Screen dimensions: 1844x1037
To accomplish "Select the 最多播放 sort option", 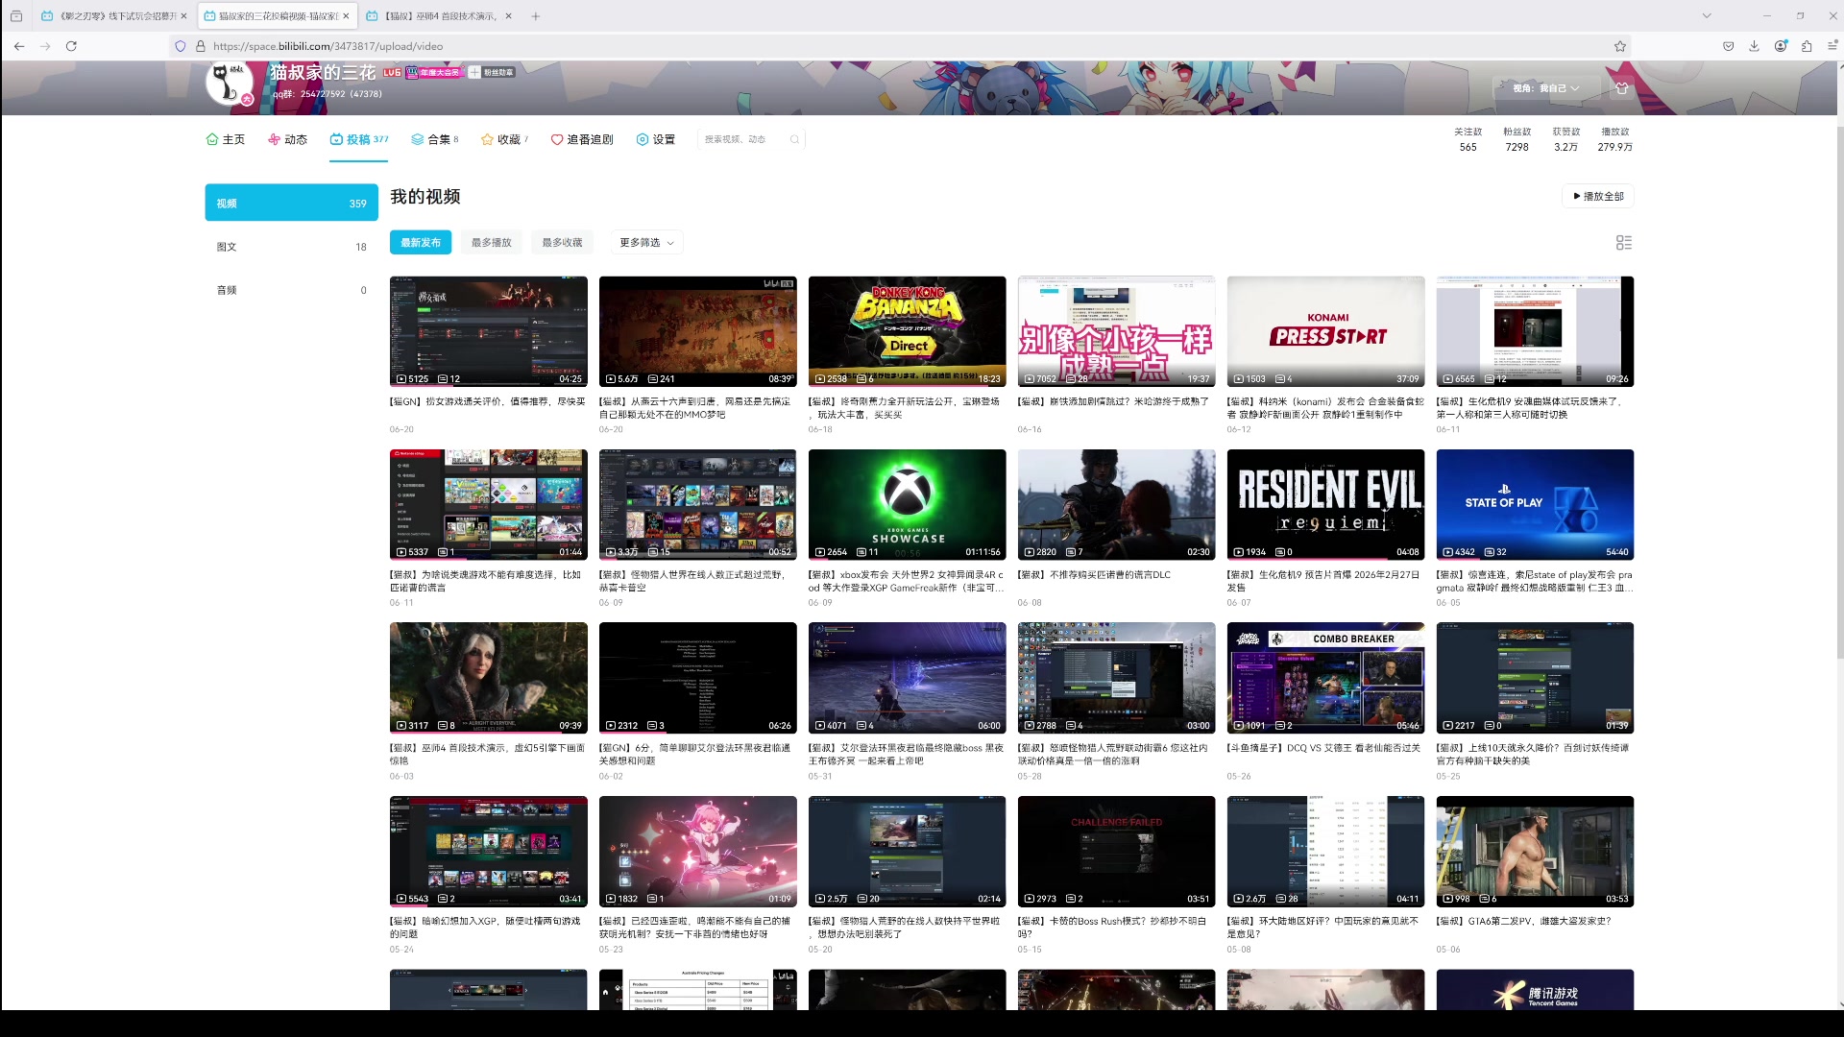I will (x=492, y=243).
